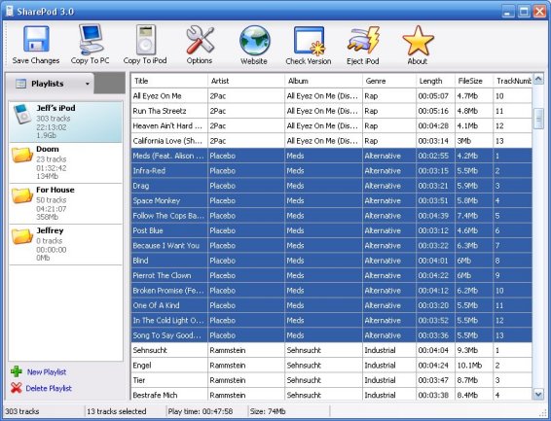Image resolution: width=551 pixels, height=421 pixels.
Task: Open the Copy To iPod tool
Action: pyautogui.click(x=145, y=40)
